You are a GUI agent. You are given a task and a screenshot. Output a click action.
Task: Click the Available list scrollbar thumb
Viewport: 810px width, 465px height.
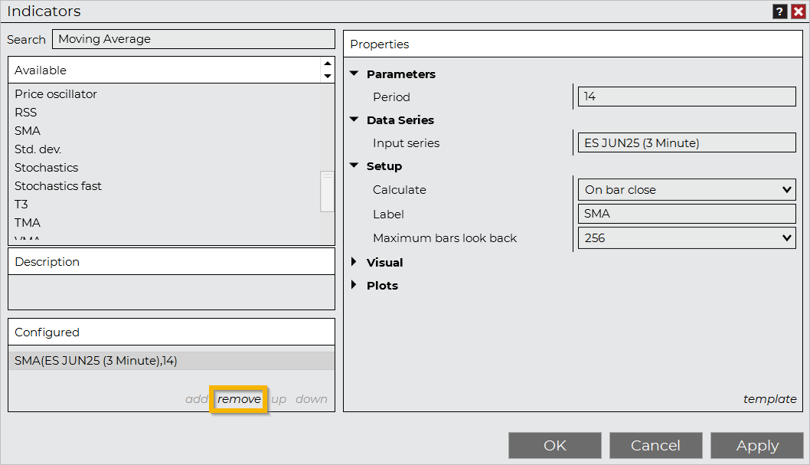pyautogui.click(x=328, y=192)
